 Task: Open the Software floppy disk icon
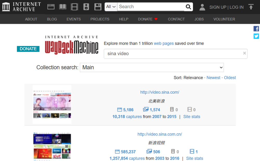click(98, 7)
